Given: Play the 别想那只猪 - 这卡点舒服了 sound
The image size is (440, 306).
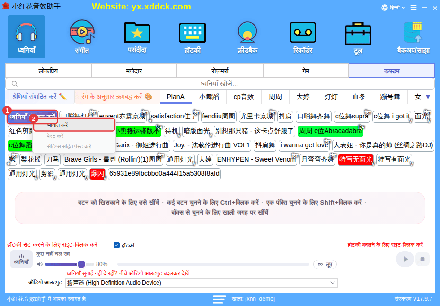Looking at the screenshot, I should click(x=254, y=131).
